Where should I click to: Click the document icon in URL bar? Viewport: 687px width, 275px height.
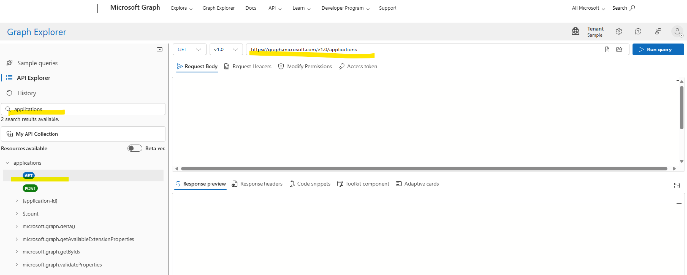(x=607, y=50)
